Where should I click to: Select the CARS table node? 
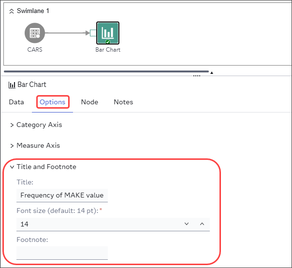pos(35,33)
